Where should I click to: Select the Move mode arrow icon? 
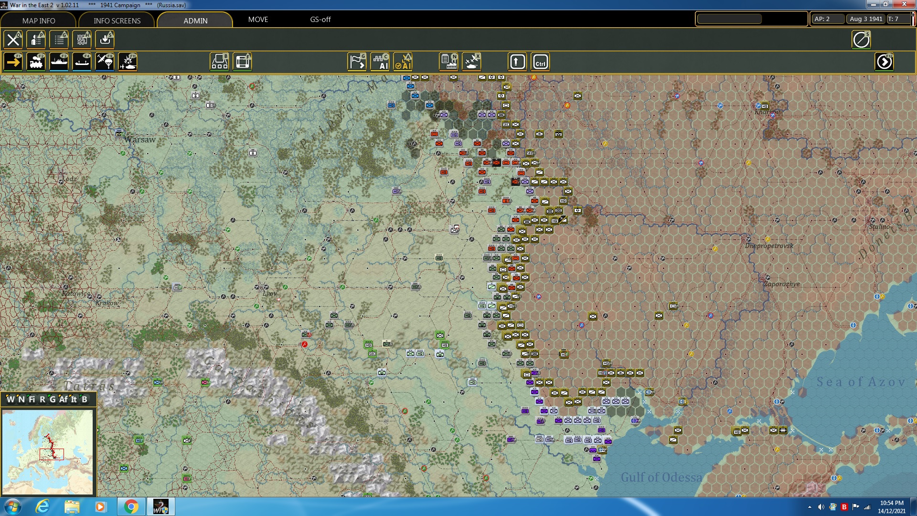13,62
